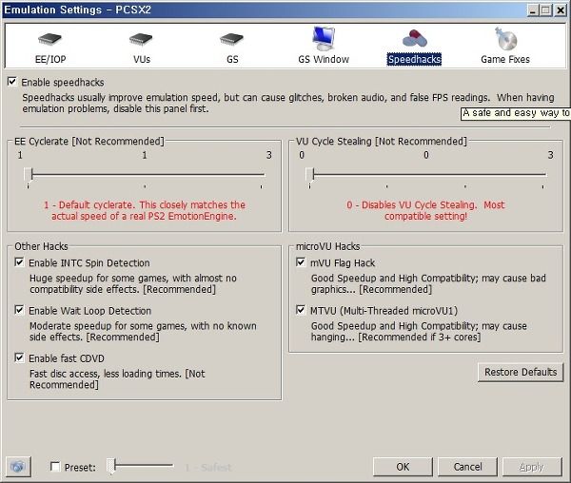
Task: Minimize the Emulation Settings window
Action: 533,10
